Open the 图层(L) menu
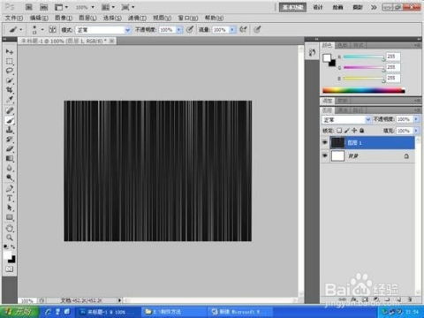Viewport: 424px width, 318px height. (87, 19)
